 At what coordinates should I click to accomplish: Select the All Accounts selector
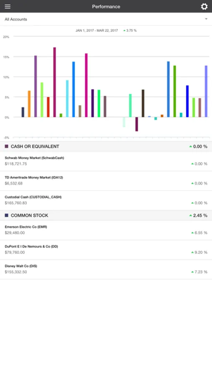pyautogui.click(x=106, y=19)
